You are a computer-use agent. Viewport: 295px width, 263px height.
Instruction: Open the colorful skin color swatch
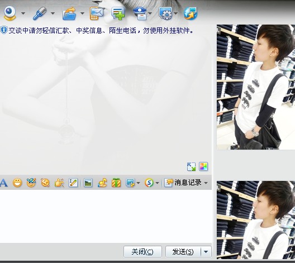point(203,166)
